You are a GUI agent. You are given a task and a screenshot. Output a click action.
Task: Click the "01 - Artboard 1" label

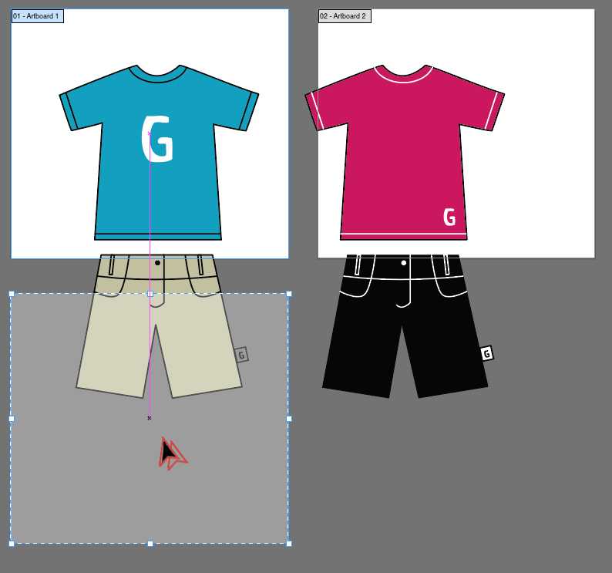(37, 16)
